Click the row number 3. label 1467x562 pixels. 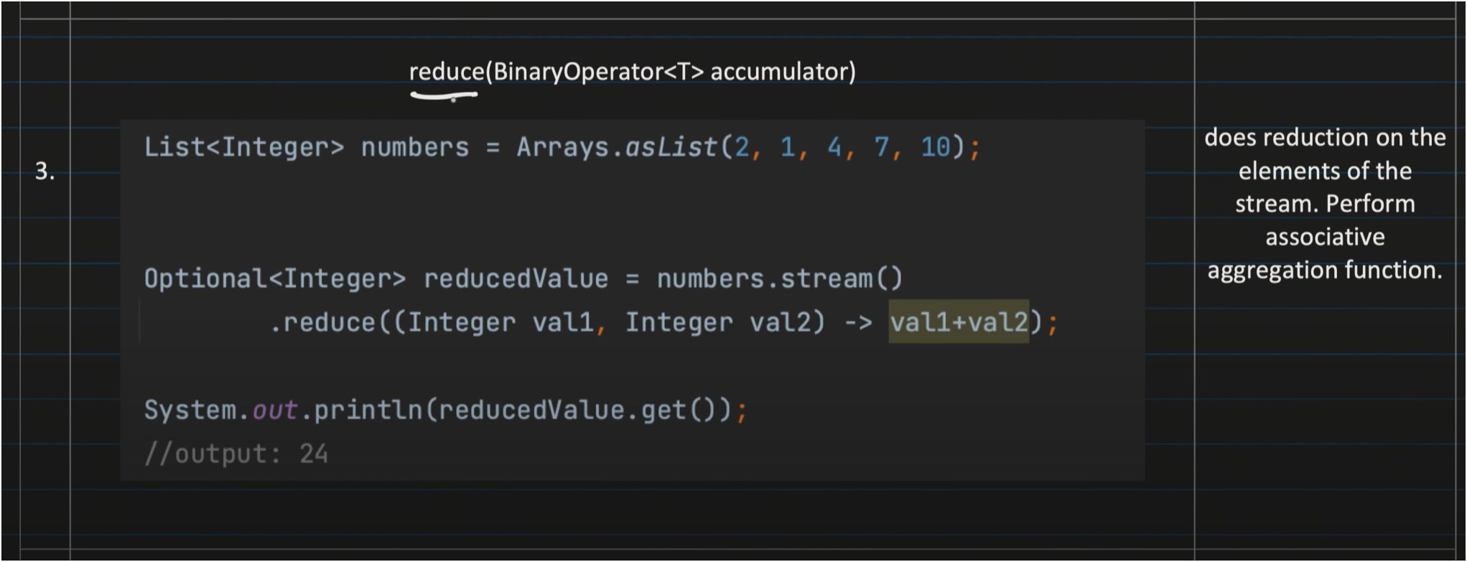click(45, 172)
